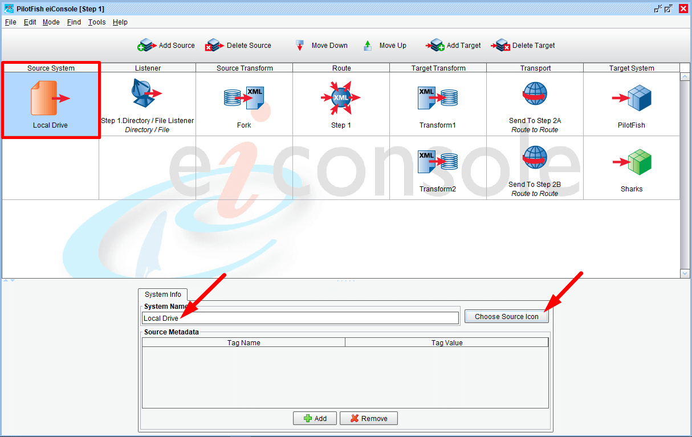Click the 'Directory / File' italic label
This screenshot has height=437, width=692.
pyautogui.click(x=147, y=130)
